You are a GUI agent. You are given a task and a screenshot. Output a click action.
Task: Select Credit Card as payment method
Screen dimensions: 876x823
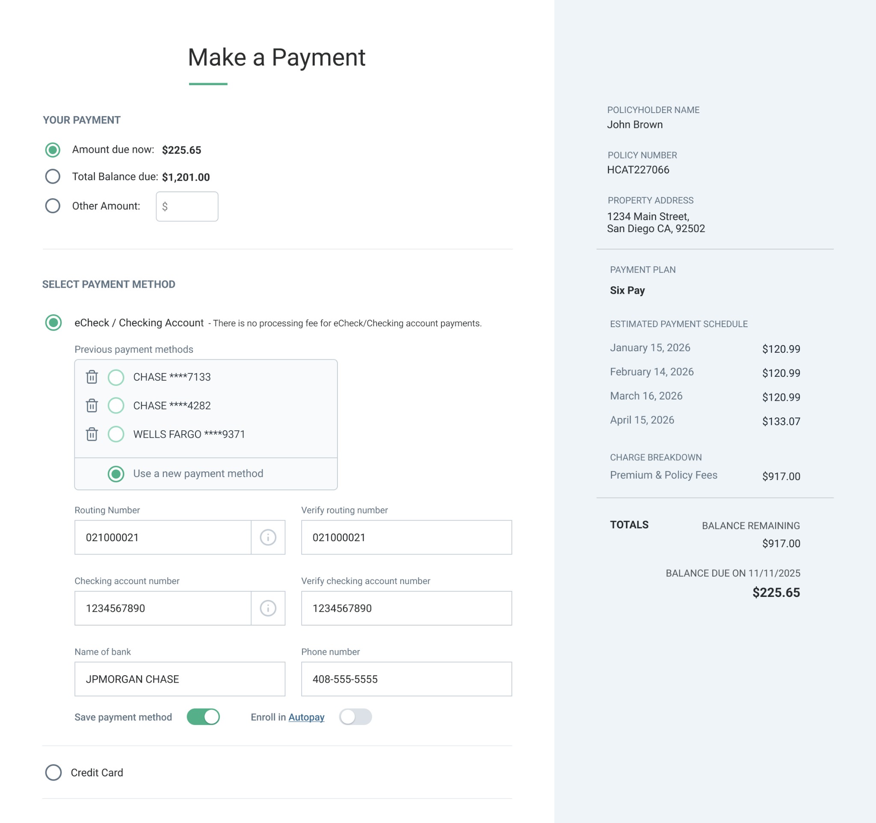(x=53, y=773)
